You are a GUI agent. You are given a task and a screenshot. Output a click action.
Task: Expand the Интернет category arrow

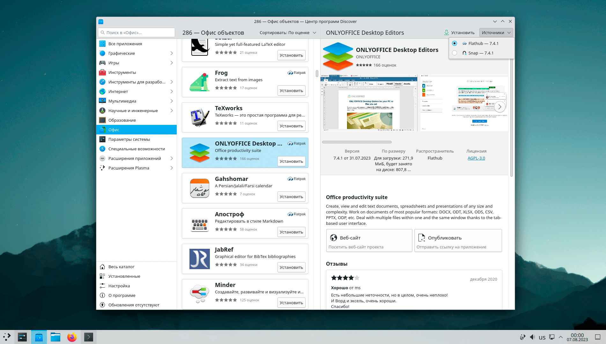pos(172,91)
